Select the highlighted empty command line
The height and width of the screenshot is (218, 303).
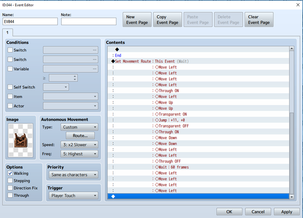pyautogui.click(x=198, y=197)
